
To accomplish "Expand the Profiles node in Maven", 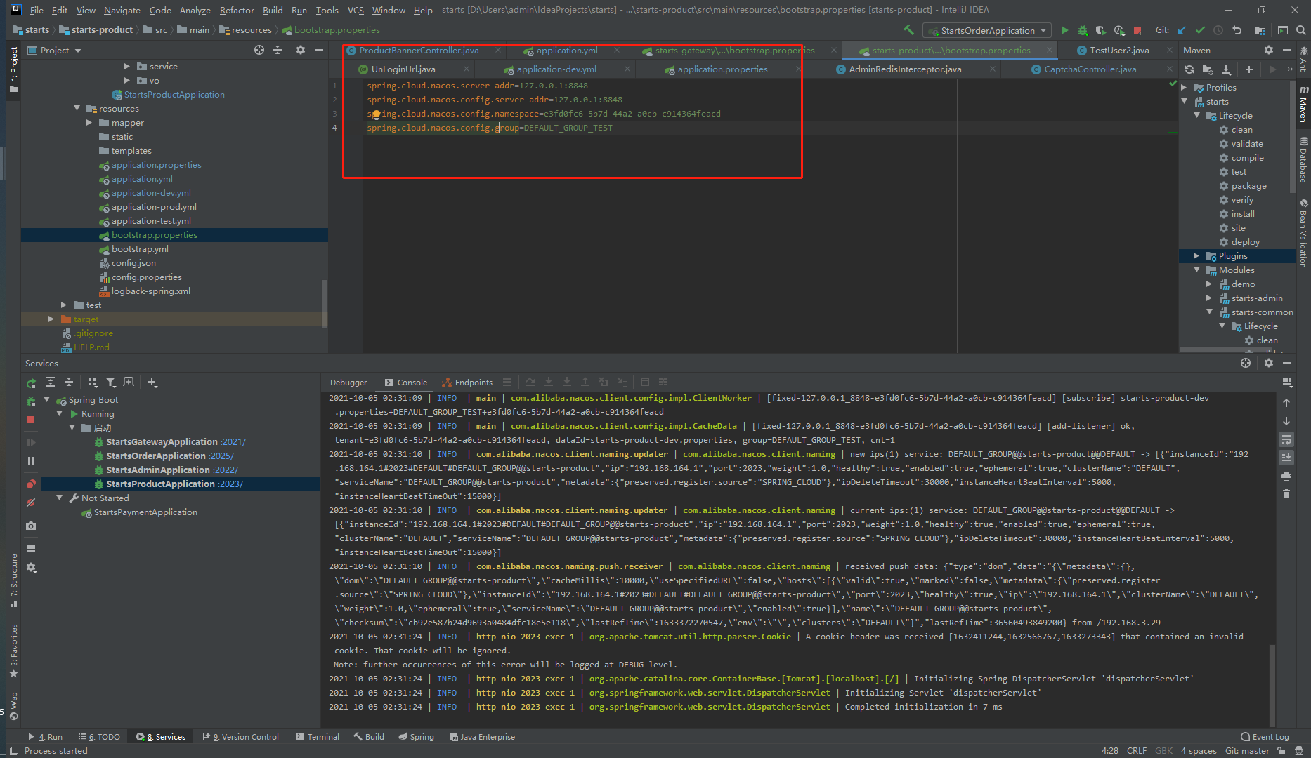I will click(1185, 87).
